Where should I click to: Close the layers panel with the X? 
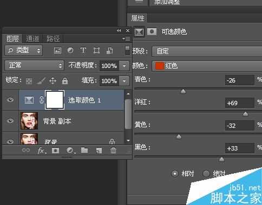[128, 31]
